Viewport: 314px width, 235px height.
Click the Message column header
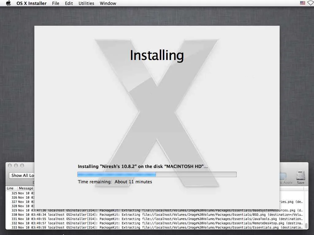(26, 188)
